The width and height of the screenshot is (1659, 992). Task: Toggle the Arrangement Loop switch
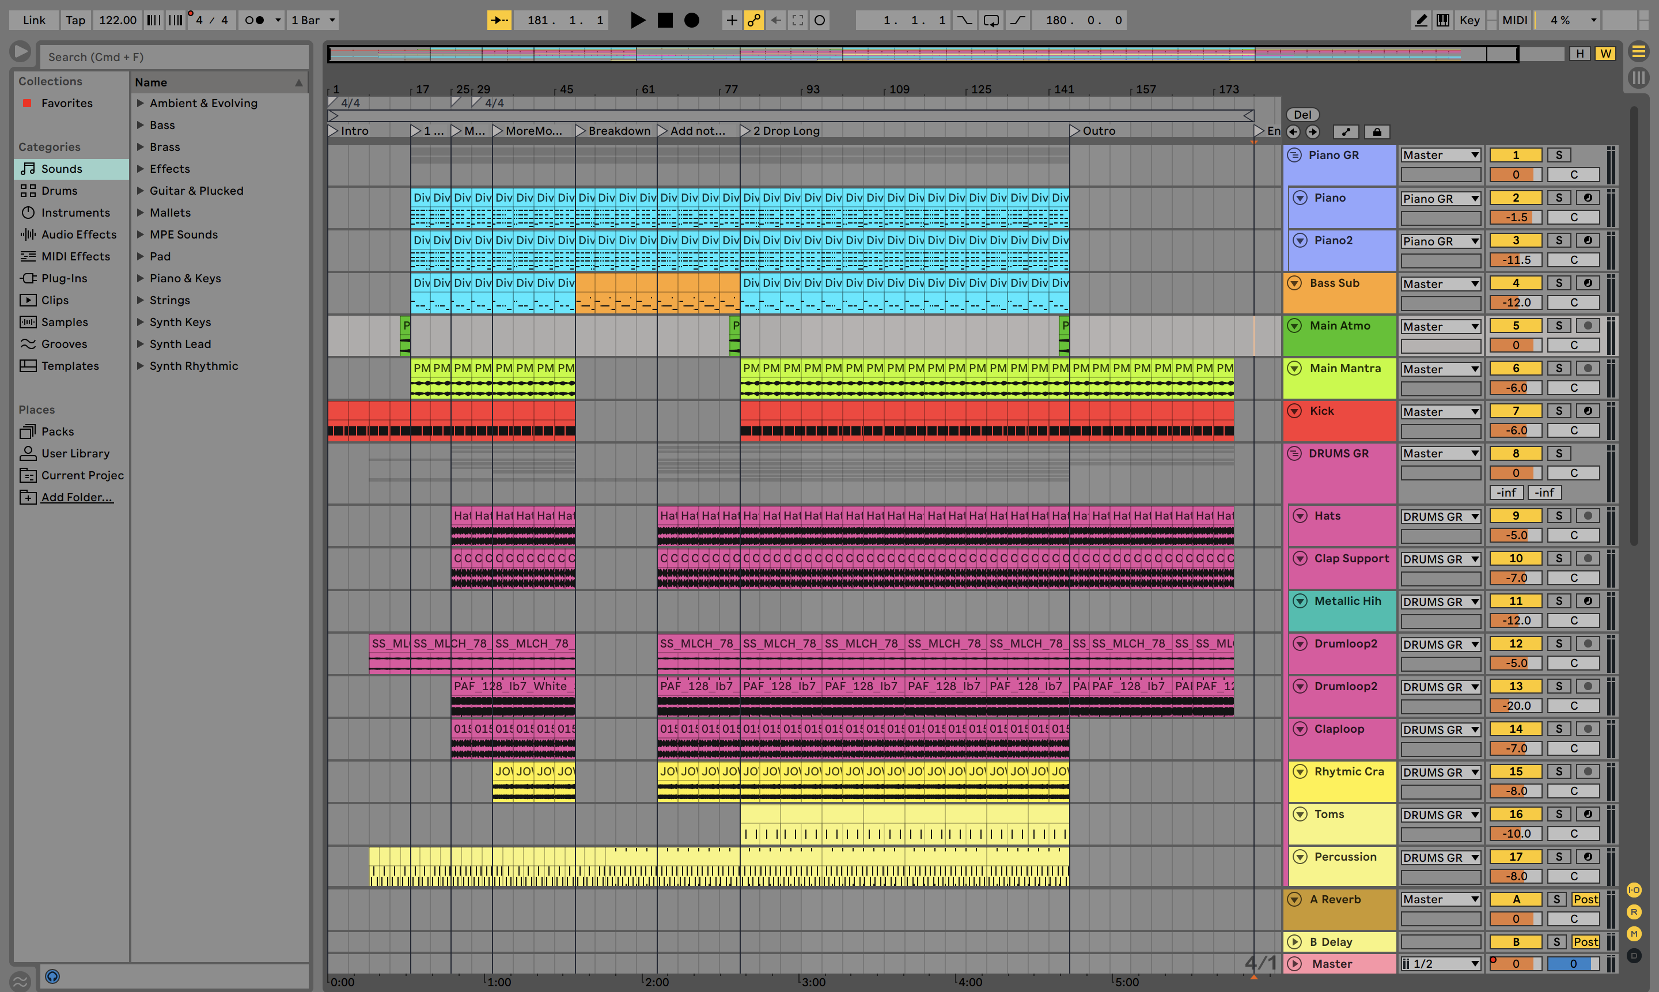(991, 20)
